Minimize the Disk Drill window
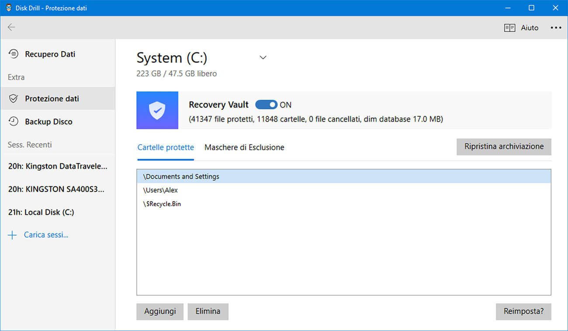The height and width of the screenshot is (331, 568). click(x=508, y=8)
